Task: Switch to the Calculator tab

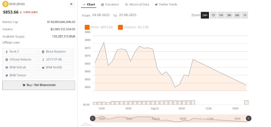Action: [x=110, y=5]
